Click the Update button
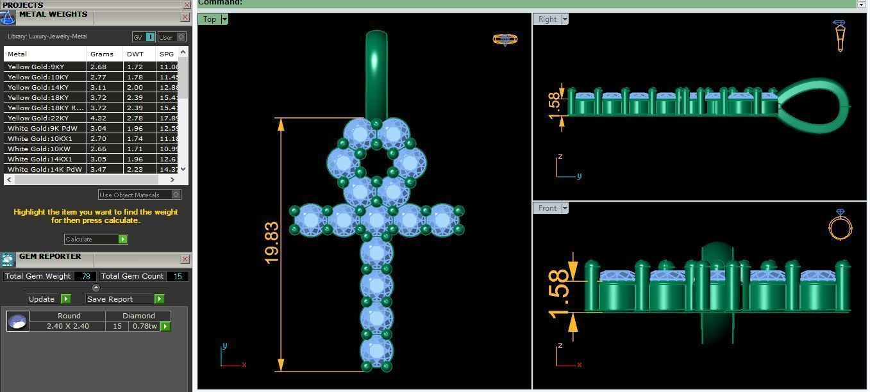The height and width of the screenshot is (392, 870). (x=49, y=298)
